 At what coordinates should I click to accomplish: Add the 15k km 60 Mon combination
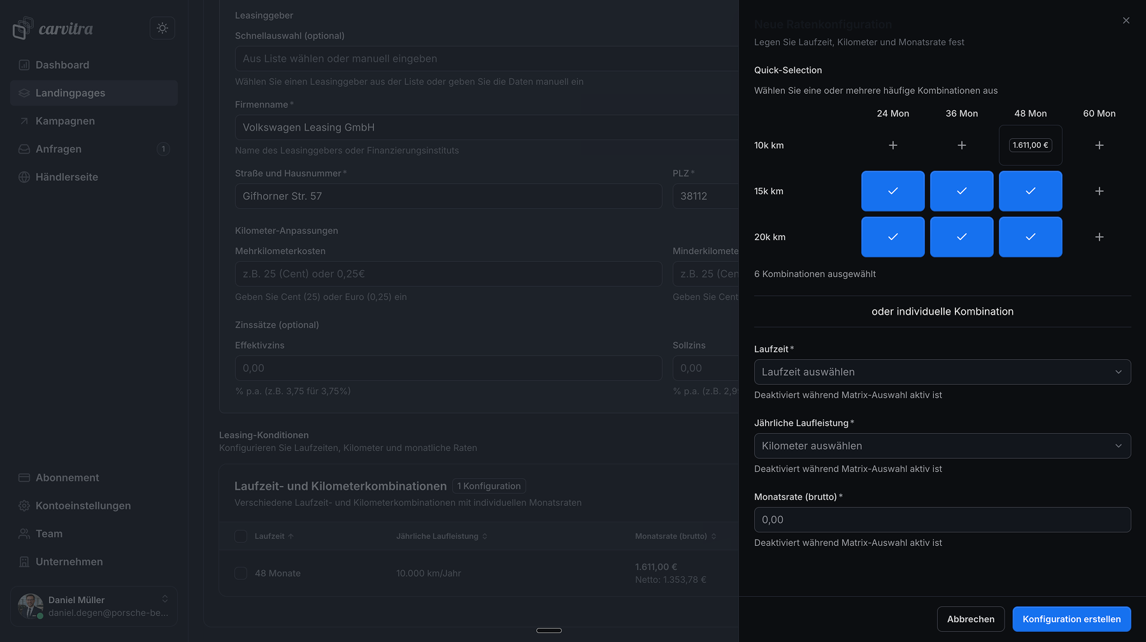pyautogui.click(x=1099, y=191)
